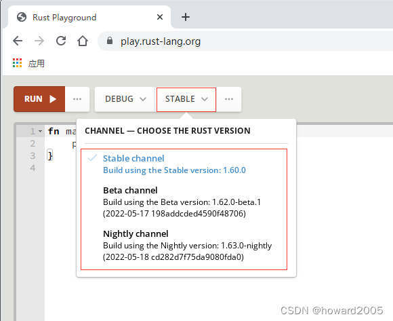This screenshot has width=393, height=321.
Task: Open the ellipsis menu after STABLE
Action: pos(229,99)
